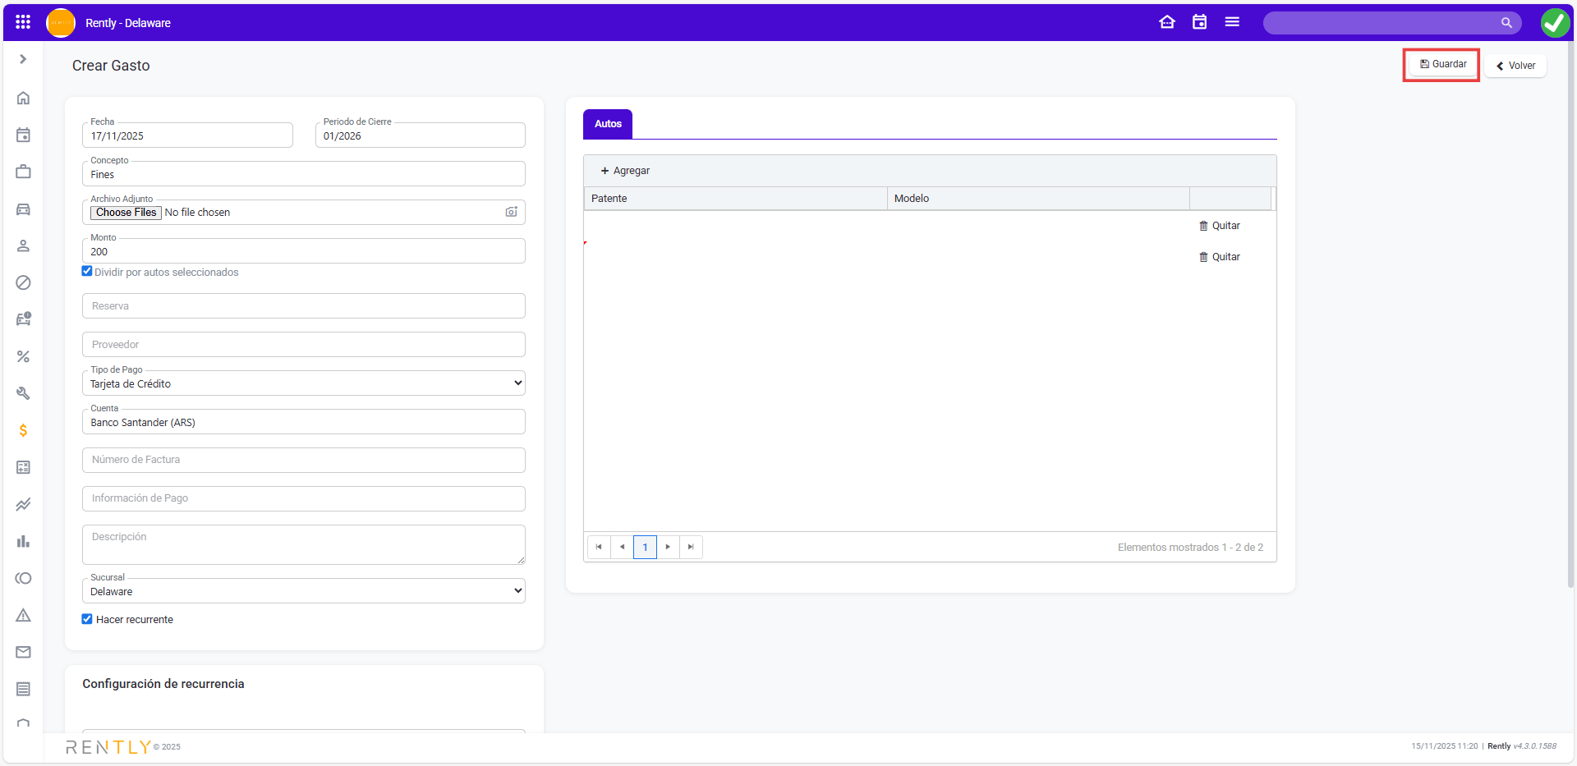Click the percent discount sidebar icon
This screenshot has height=766, width=1577.
point(23,356)
